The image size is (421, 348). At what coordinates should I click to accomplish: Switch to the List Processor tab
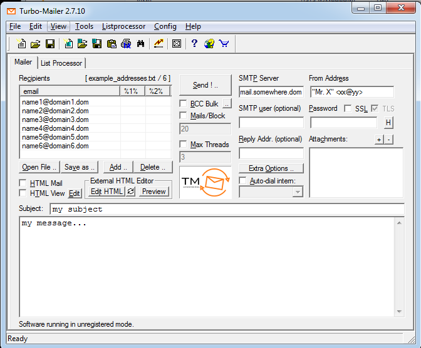tap(61, 63)
